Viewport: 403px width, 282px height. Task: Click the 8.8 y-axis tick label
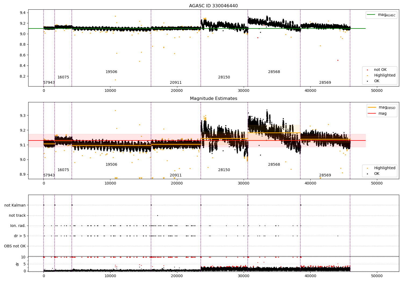(23, 45)
